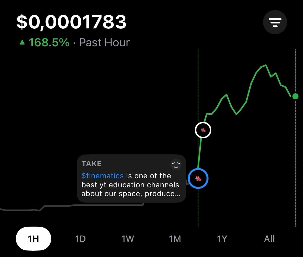Select the 1M time range
Viewport: 303px width, 257px height.
175,239
